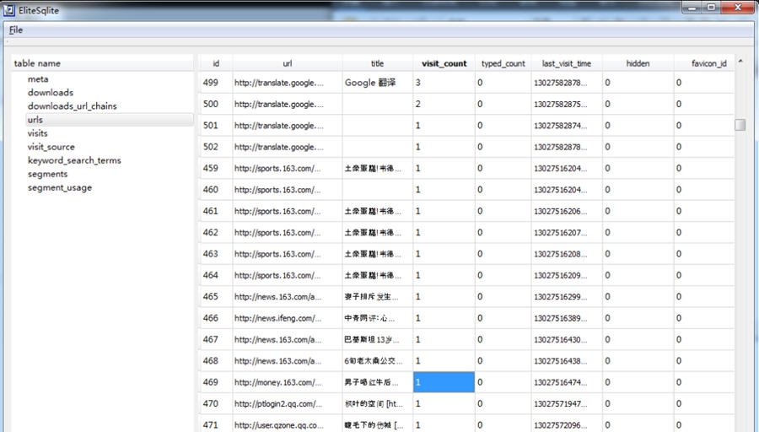Maximize the EliteSqlite window
This screenshot has width=759, height=432.
[711, 8]
